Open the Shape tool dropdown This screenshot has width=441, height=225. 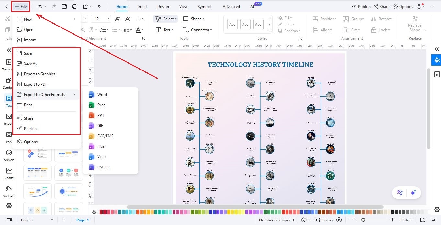203,19
